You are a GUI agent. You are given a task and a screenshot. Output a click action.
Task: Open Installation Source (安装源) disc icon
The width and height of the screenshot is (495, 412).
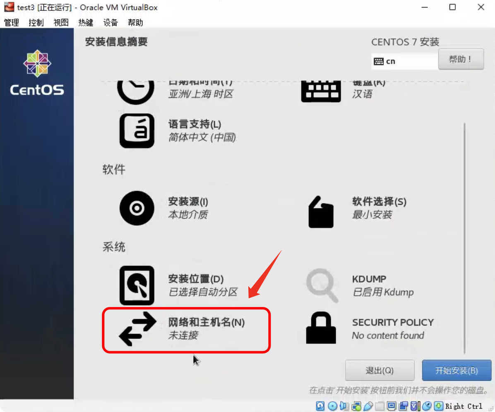(x=137, y=208)
